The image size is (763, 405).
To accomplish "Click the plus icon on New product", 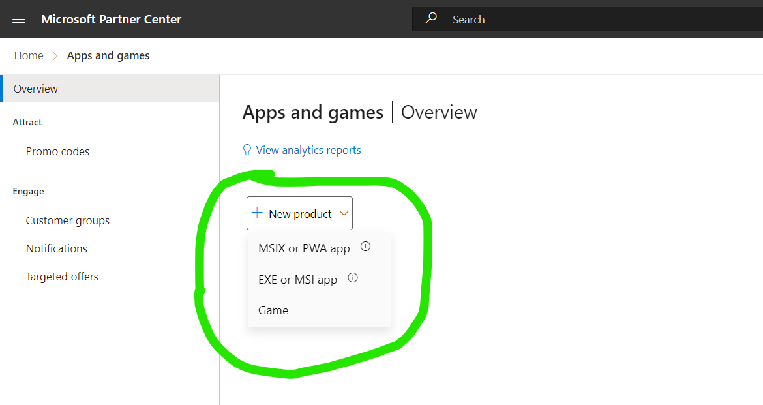I will pos(257,213).
